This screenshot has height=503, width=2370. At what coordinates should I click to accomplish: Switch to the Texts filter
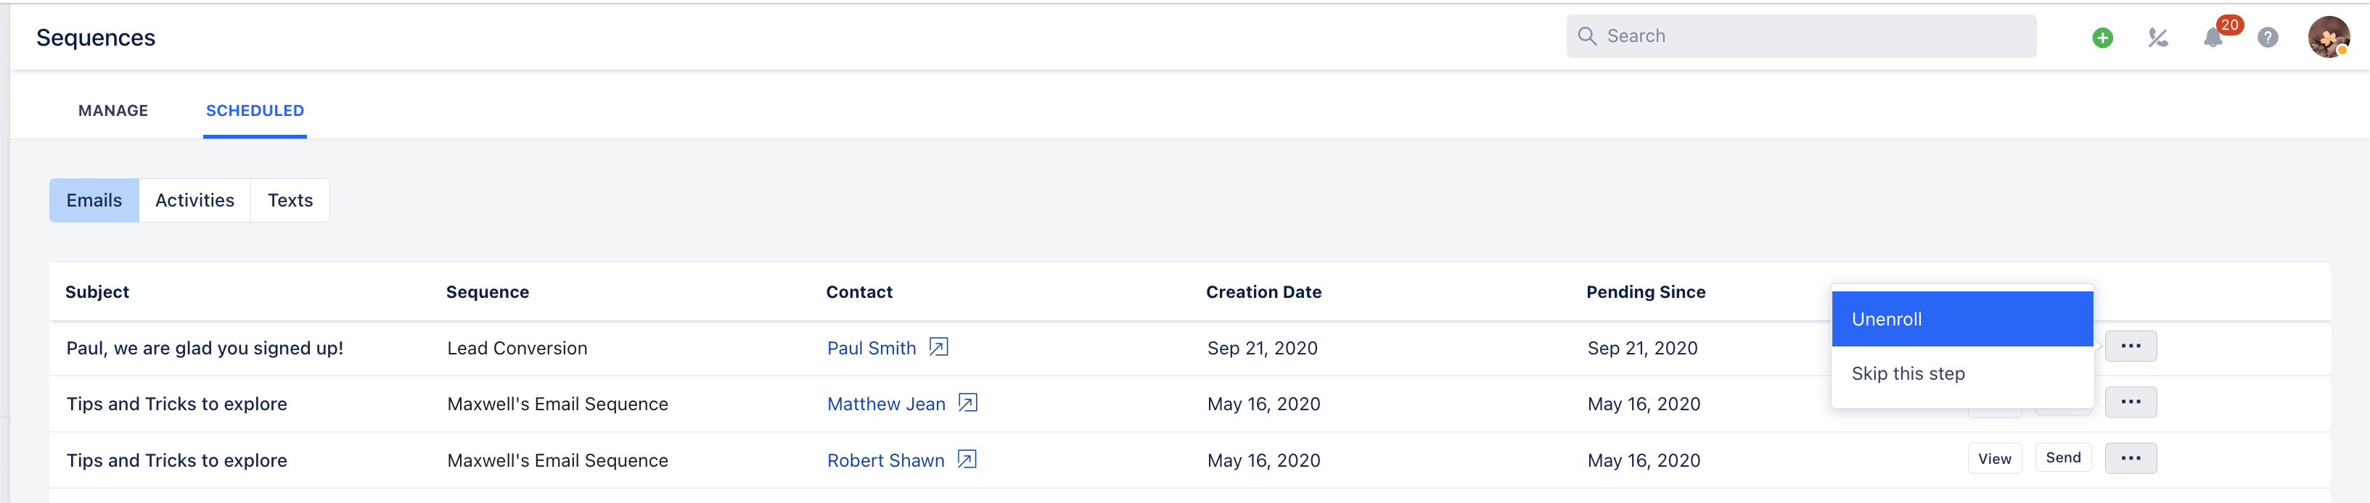290,201
